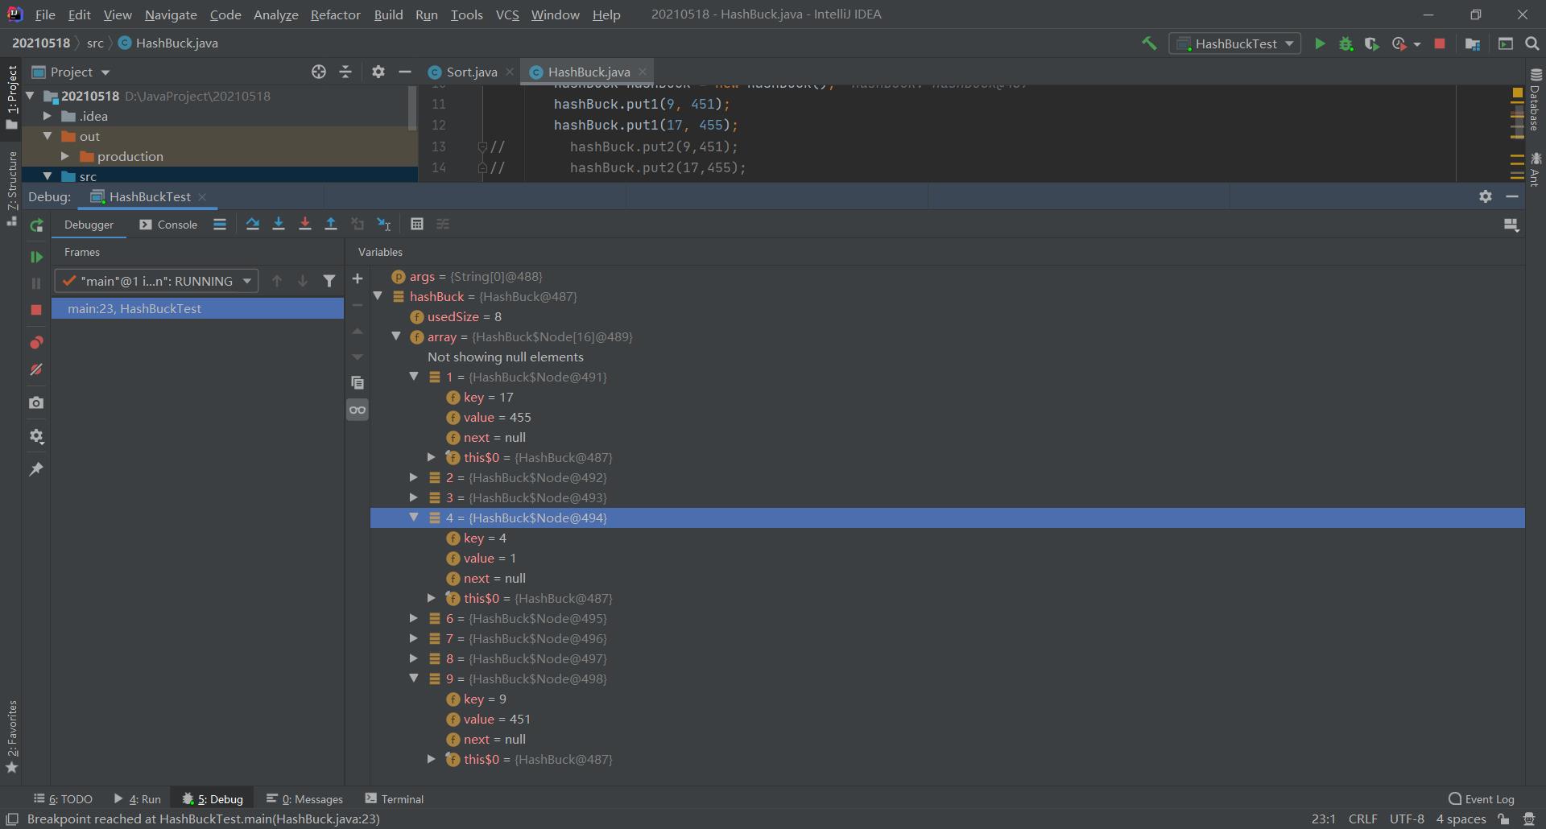Expand the production folder in Project tree
The width and height of the screenshot is (1546, 829).
click(x=65, y=156)
